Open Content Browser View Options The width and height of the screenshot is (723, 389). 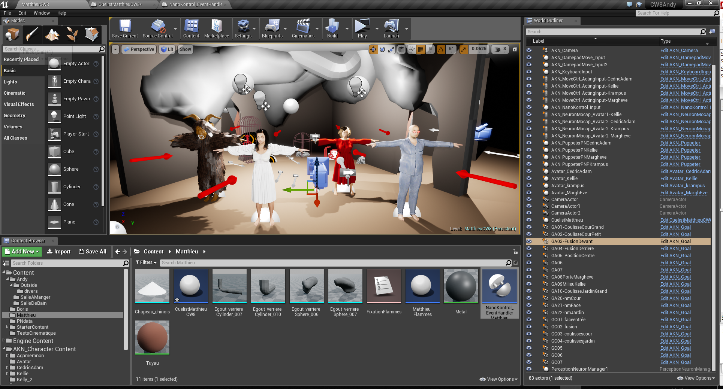[x=498, y=379]
